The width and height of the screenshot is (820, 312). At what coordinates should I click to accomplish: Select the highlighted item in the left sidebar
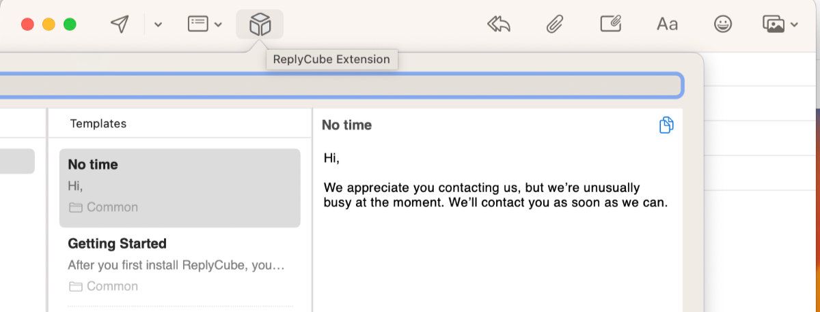click(x=17, y=161)
